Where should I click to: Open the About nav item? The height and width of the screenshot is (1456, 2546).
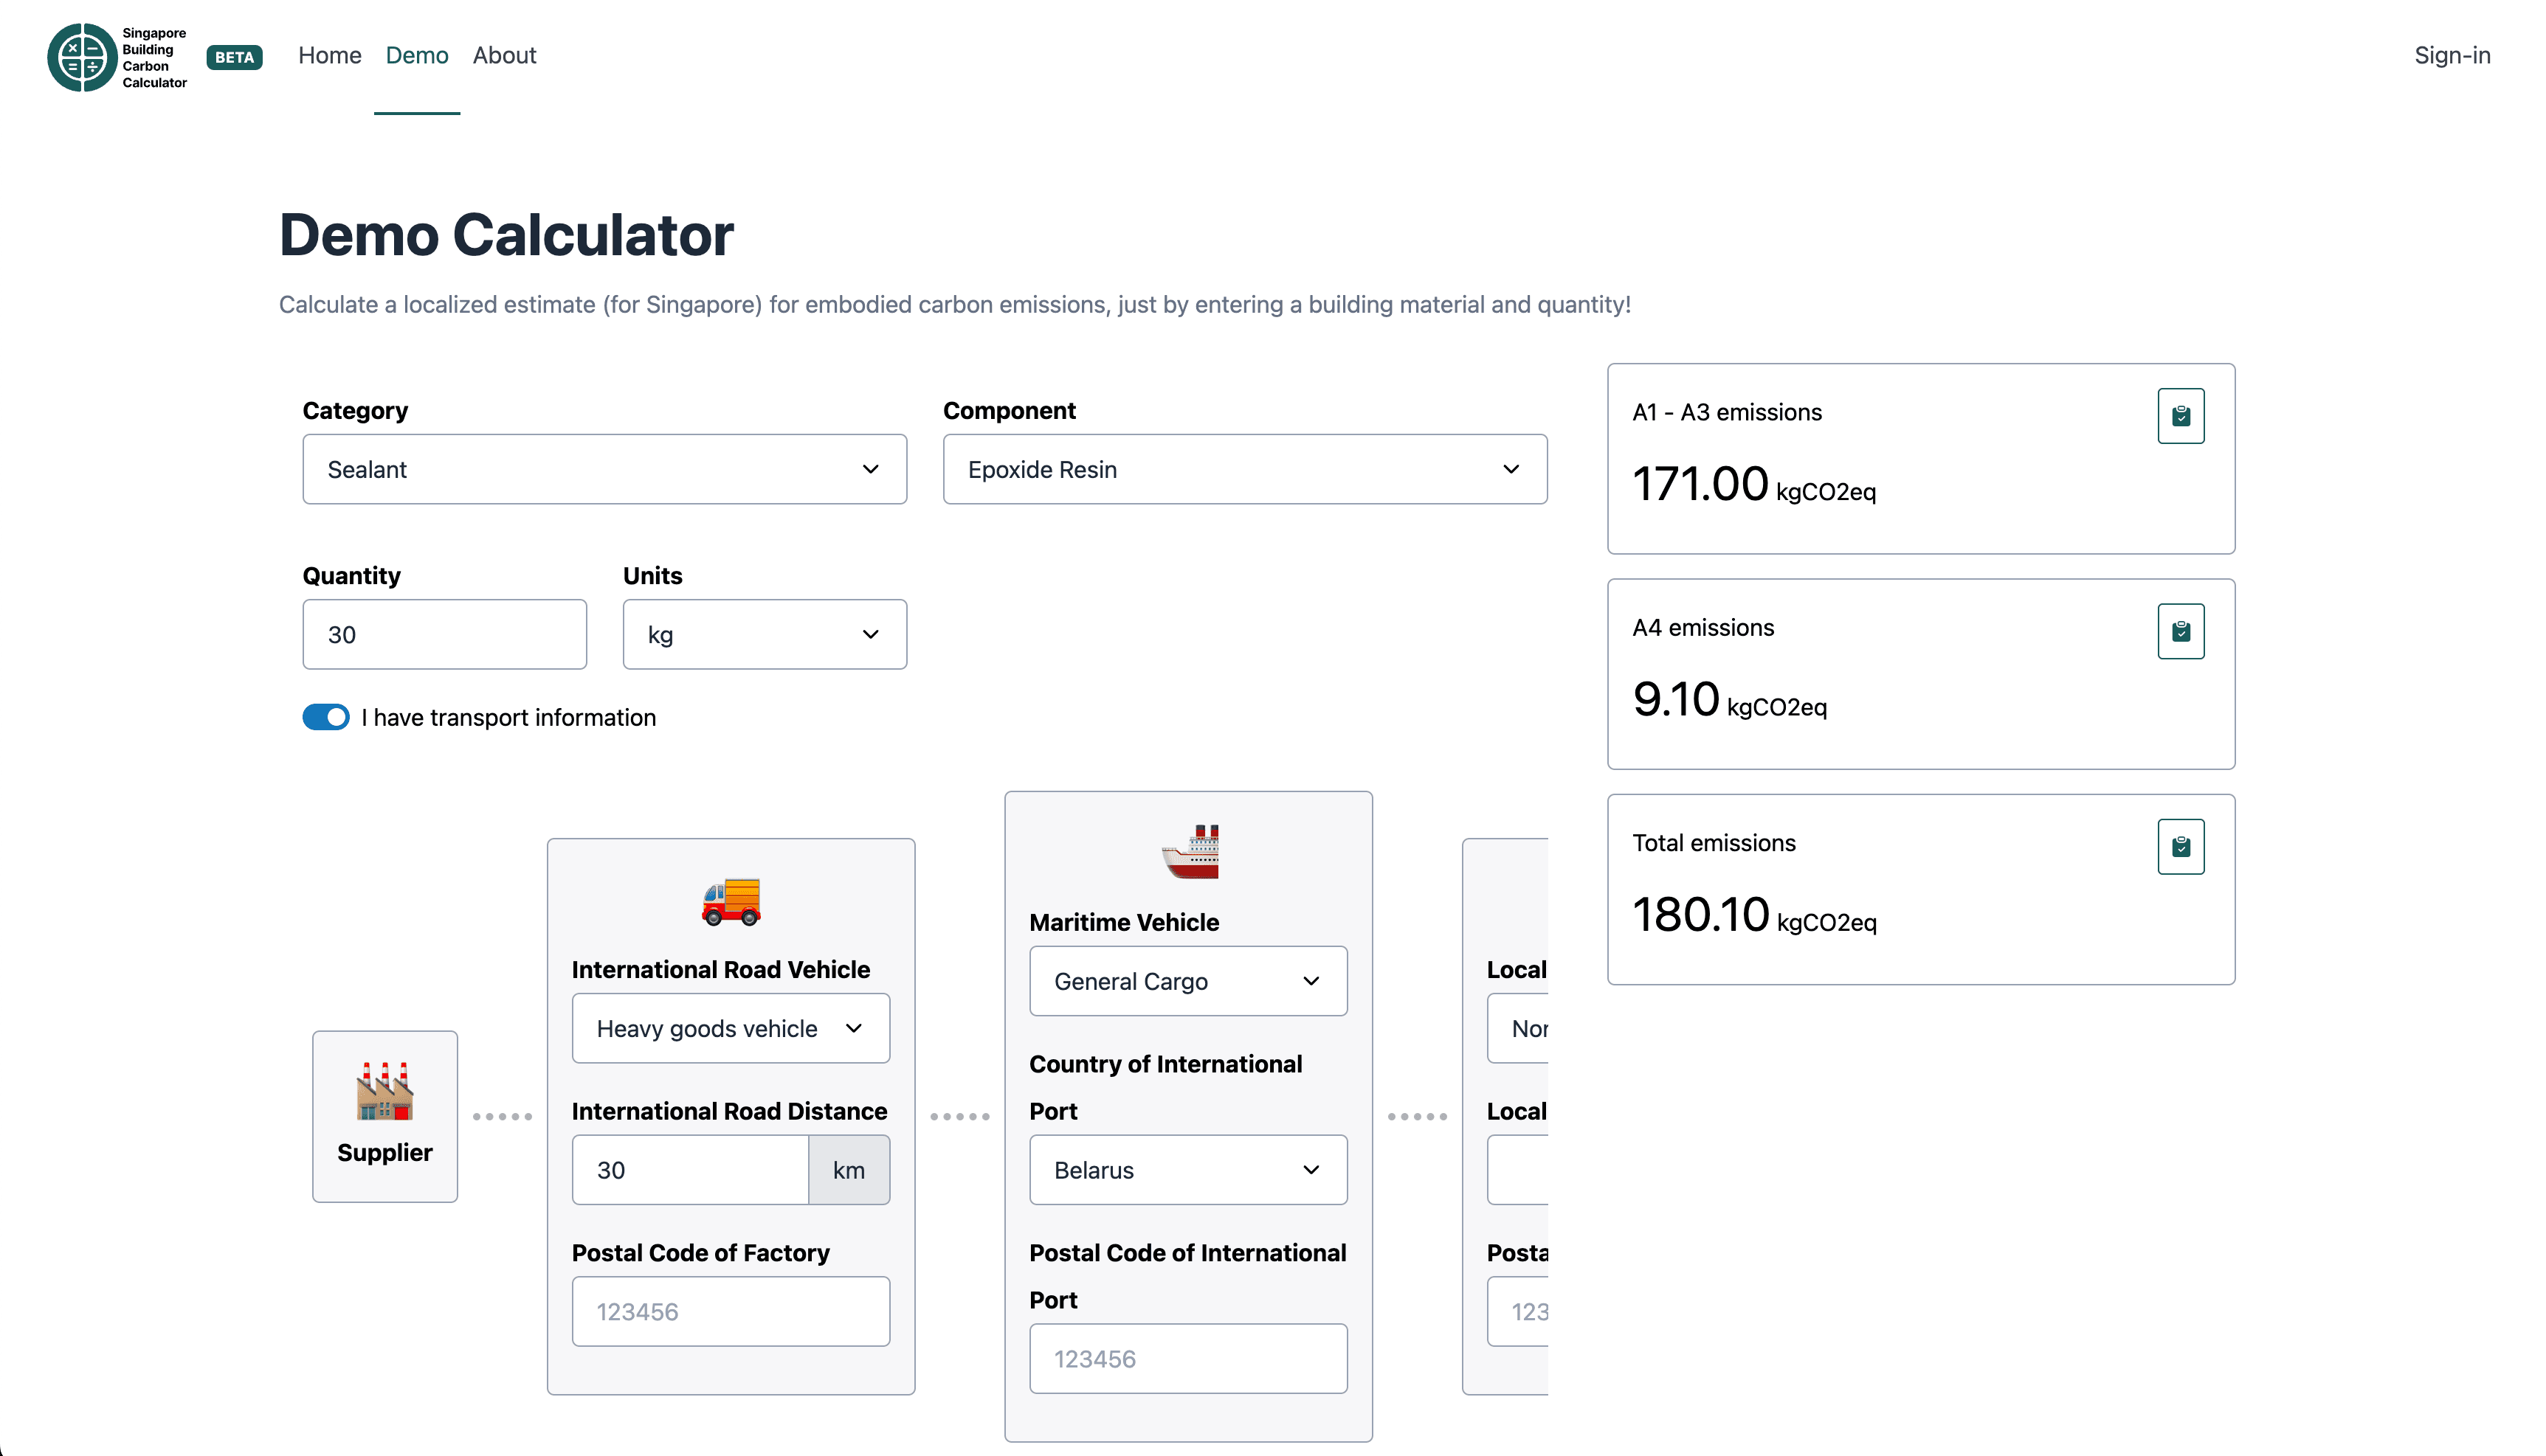click(x=504, y=55)
